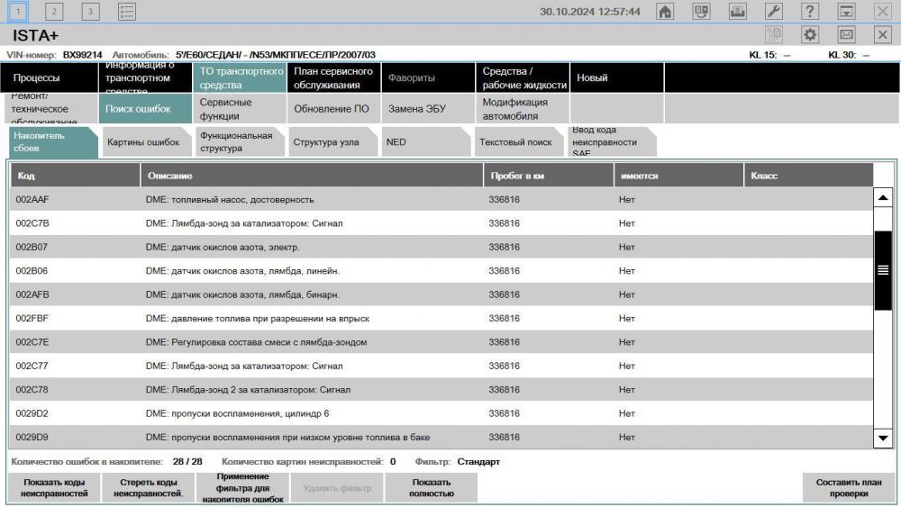Screen dimensions: 901x507
Task: Sort by the имеется column header
Action: pos(678,176)
